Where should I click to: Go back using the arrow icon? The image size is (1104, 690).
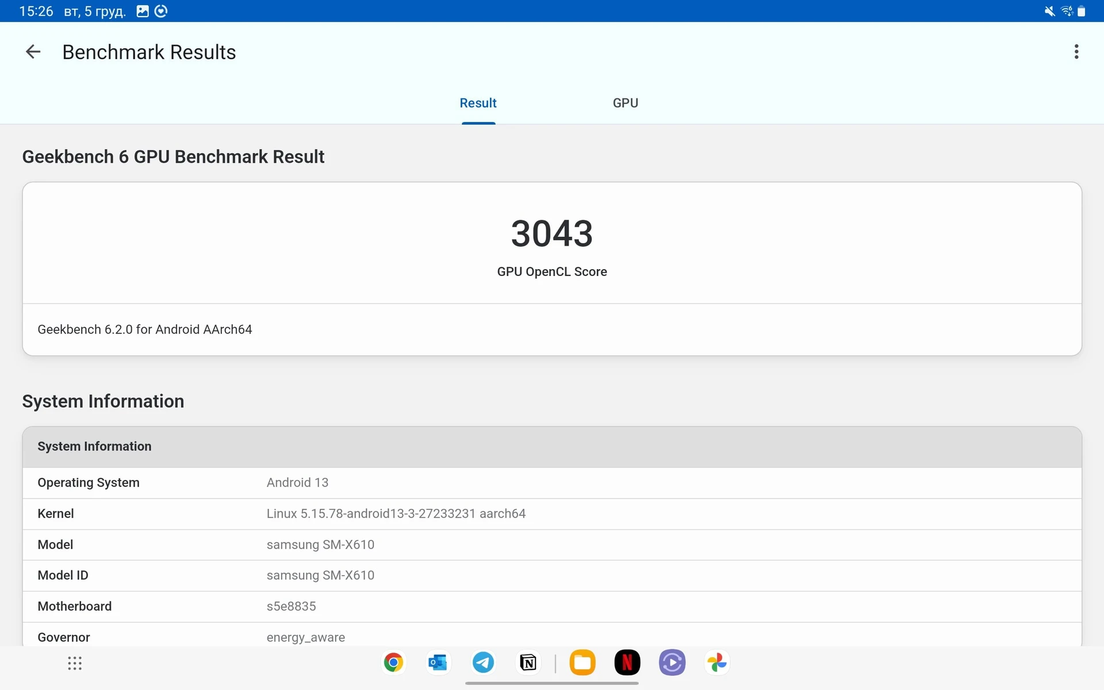(33, 52)
